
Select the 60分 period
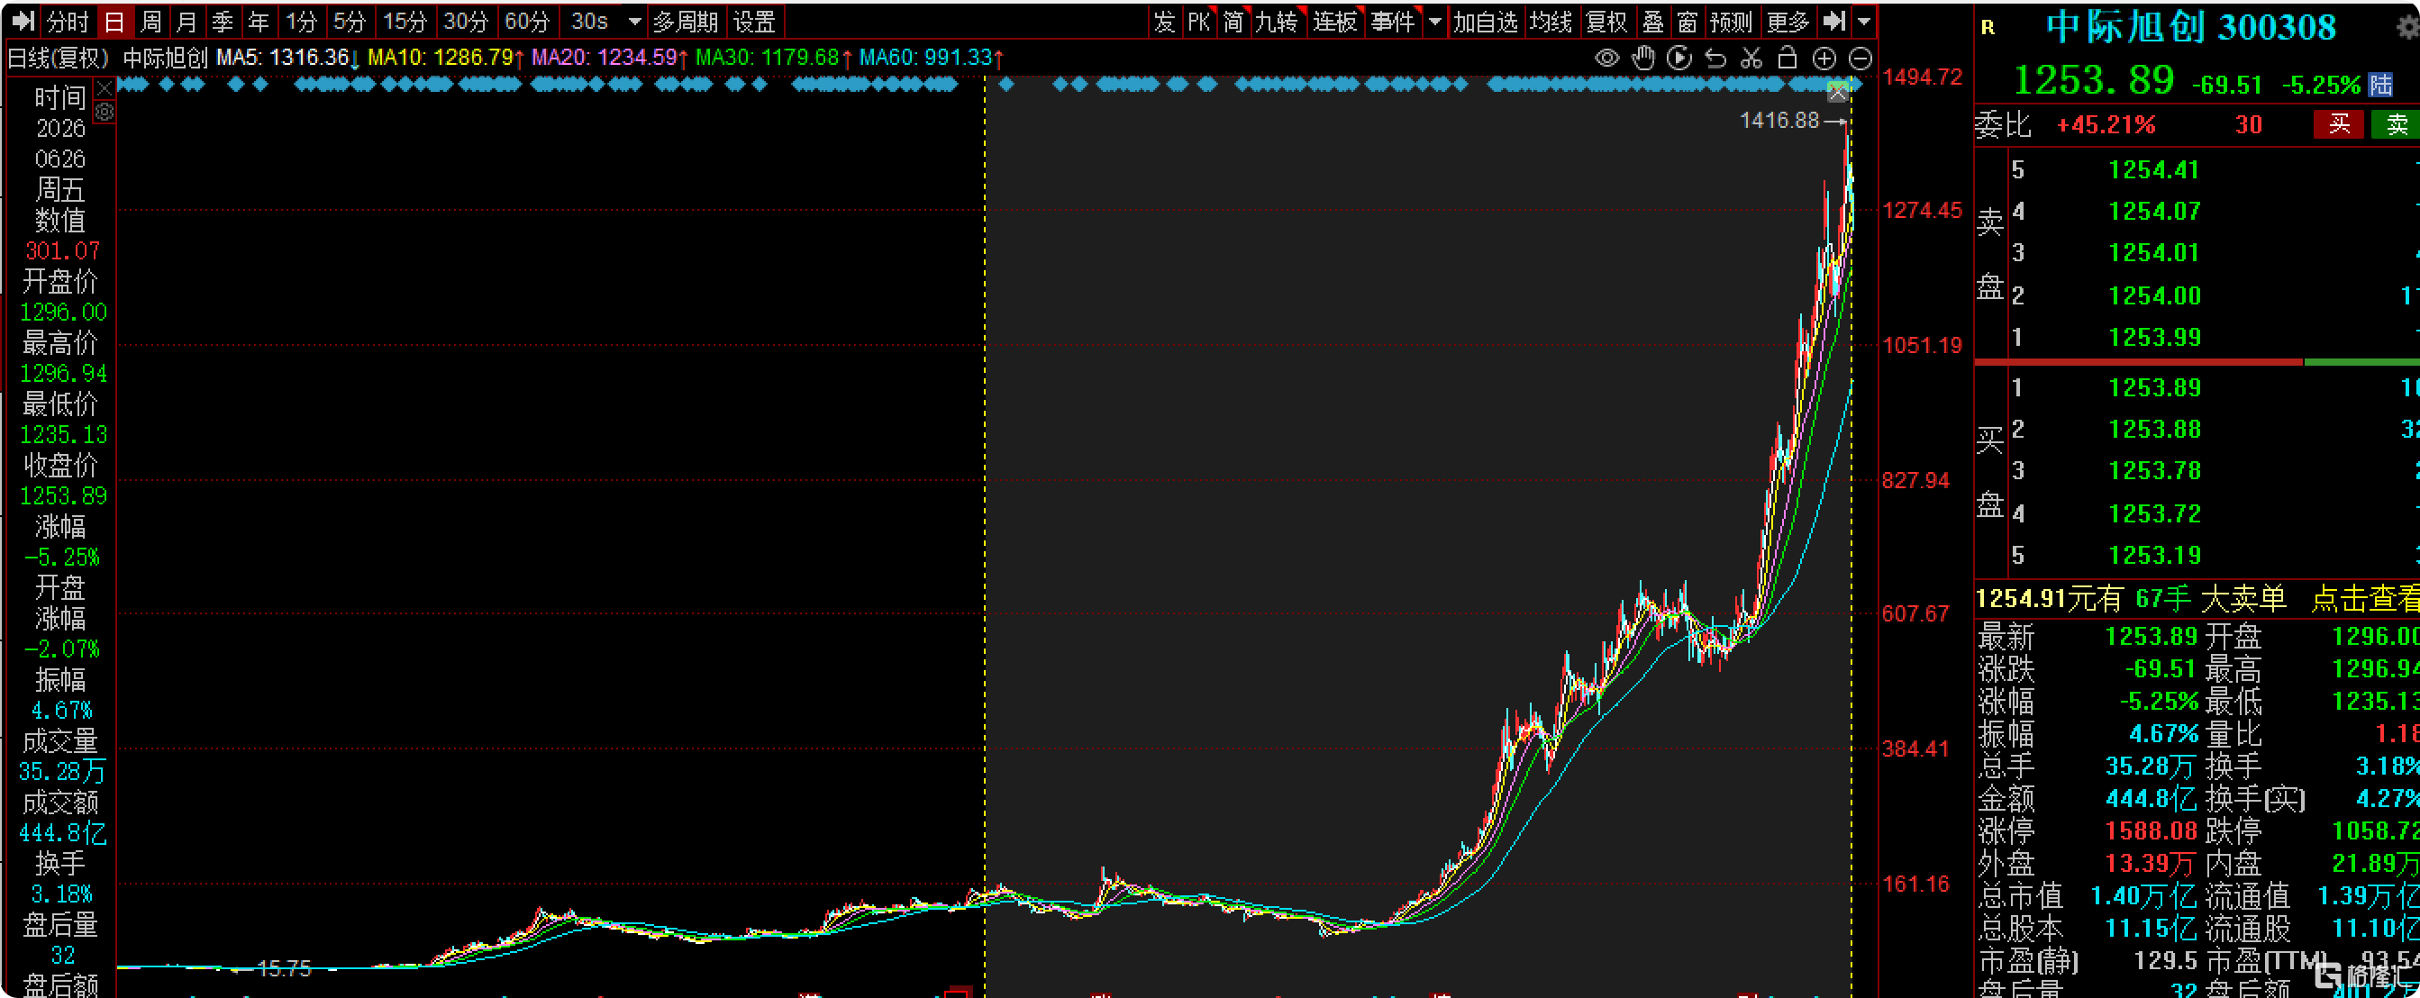[x=527, y=22]
